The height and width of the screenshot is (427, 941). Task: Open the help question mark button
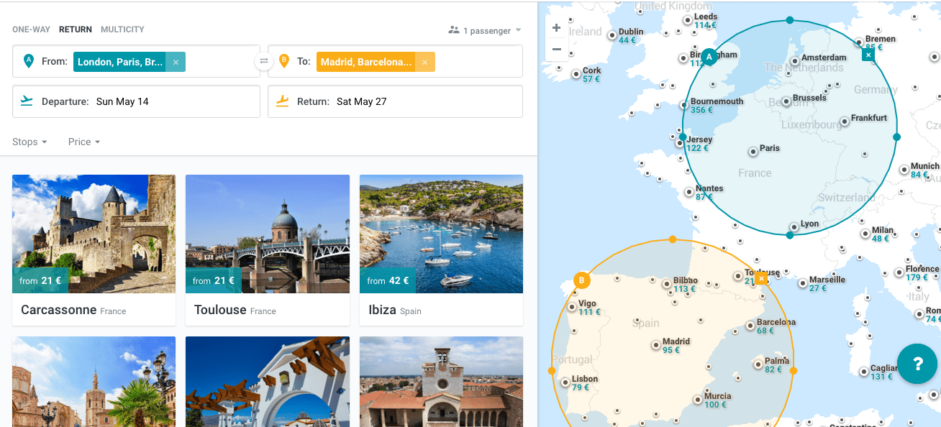click(x=917, y=364)
